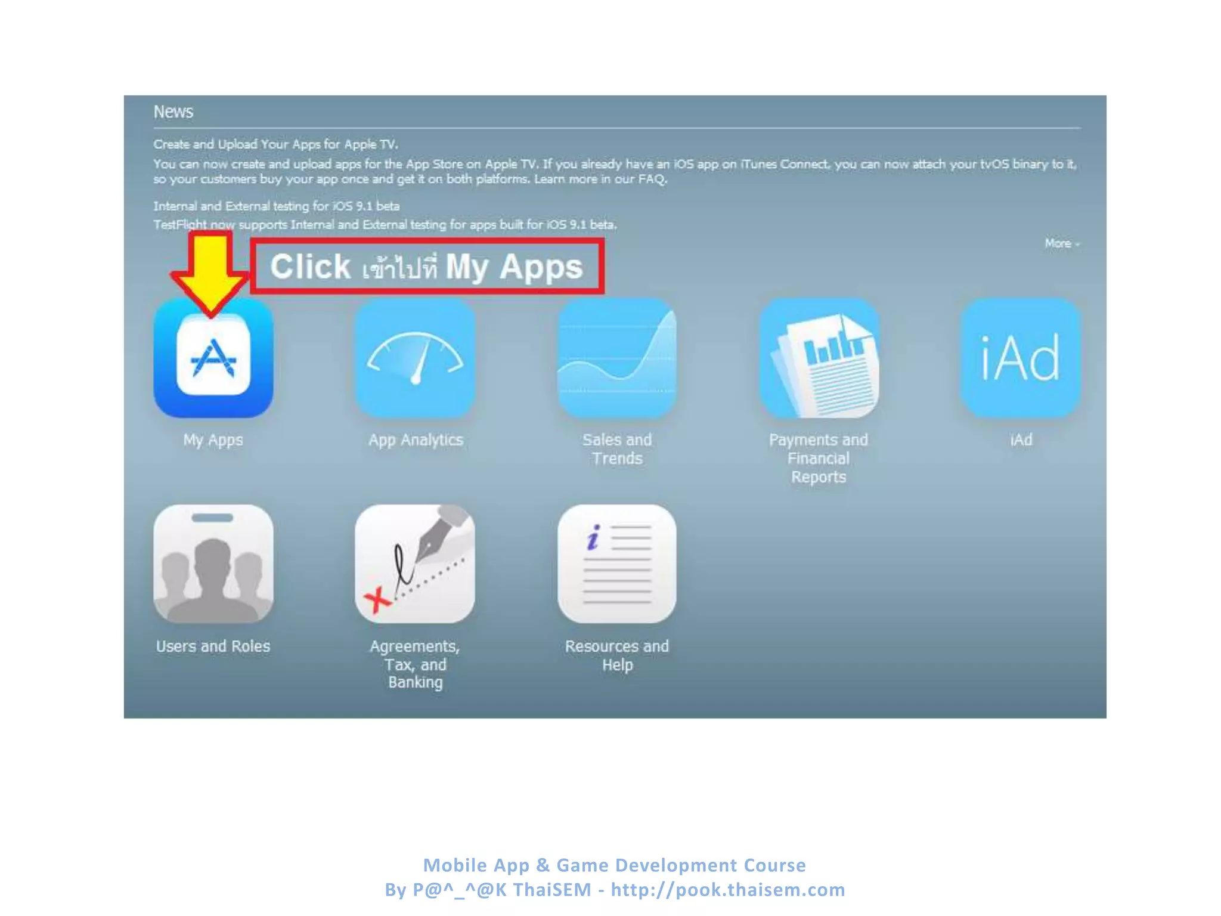Click the Payments and Financial Reports label
The image size is (1221, 916).
pyautogui.click(x=819, y=458)
